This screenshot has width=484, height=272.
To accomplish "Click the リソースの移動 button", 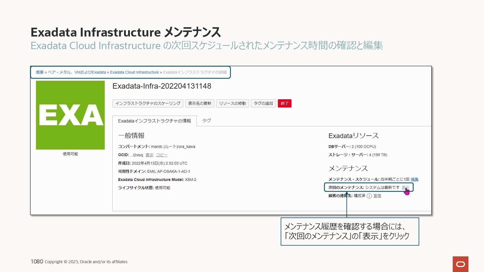I will tap(232, 104).
